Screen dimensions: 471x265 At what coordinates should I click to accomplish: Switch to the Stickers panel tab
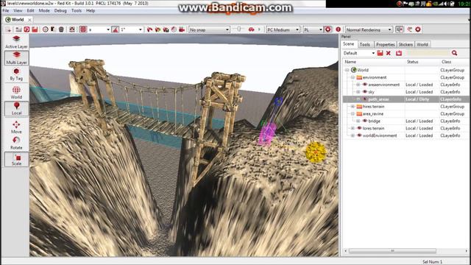406,44
